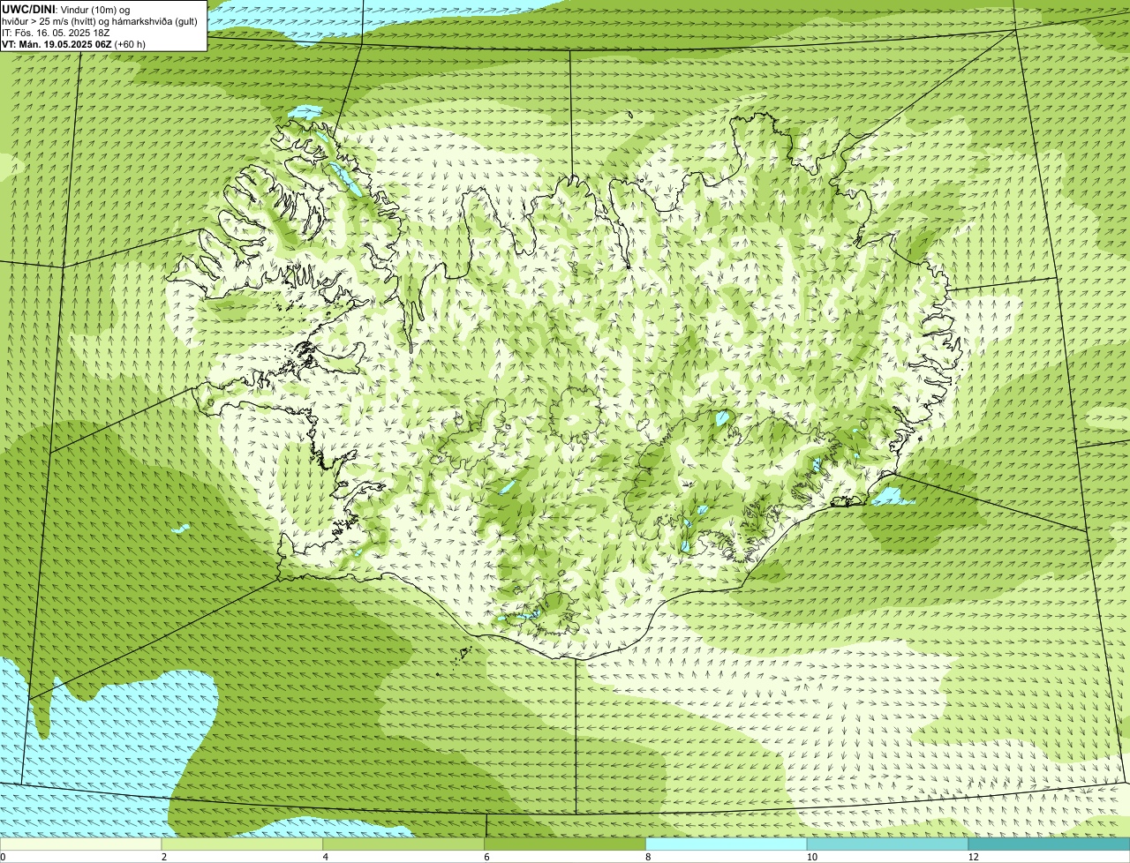Click the colorbar tick label '2'

164,857
